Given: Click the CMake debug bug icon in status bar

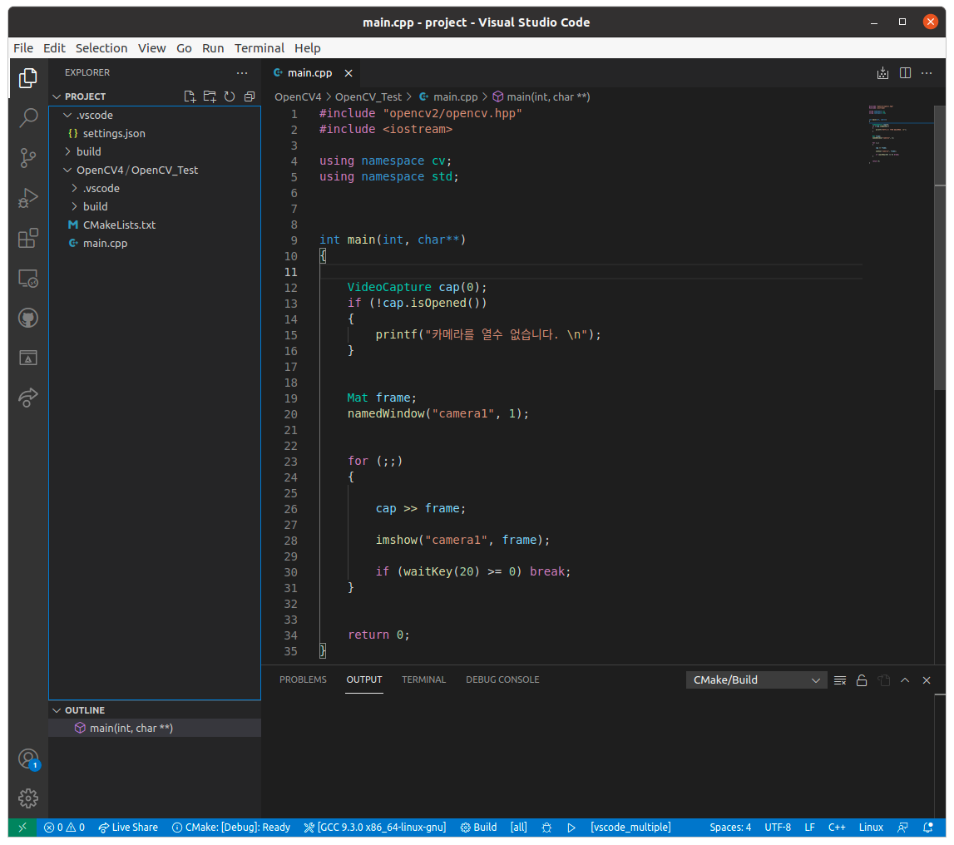Looking at the screenshot, I should (546, 828).
